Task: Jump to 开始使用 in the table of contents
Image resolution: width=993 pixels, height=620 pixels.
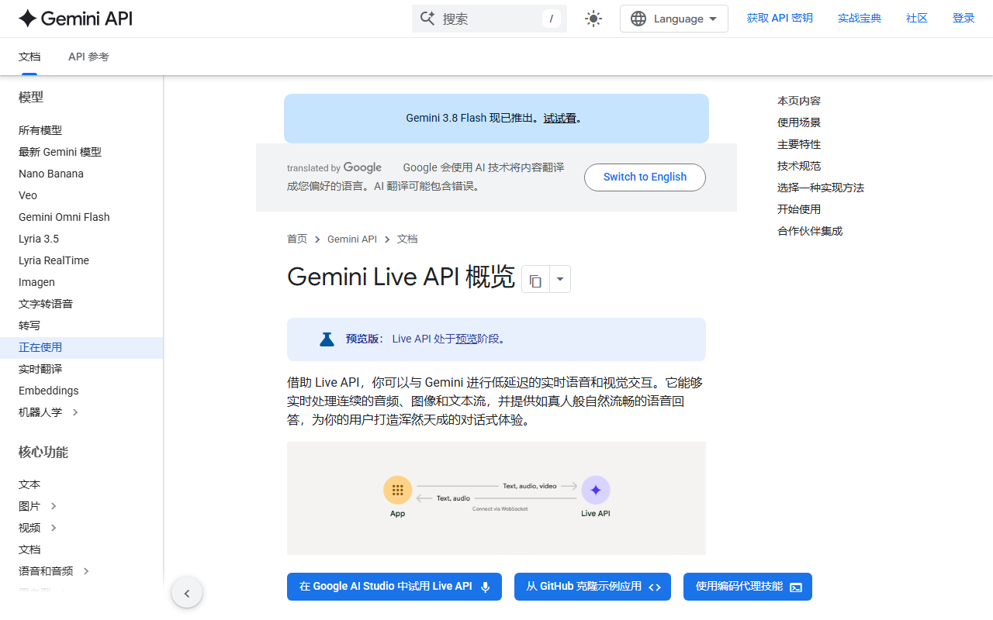Action: (x=799, y=209)
